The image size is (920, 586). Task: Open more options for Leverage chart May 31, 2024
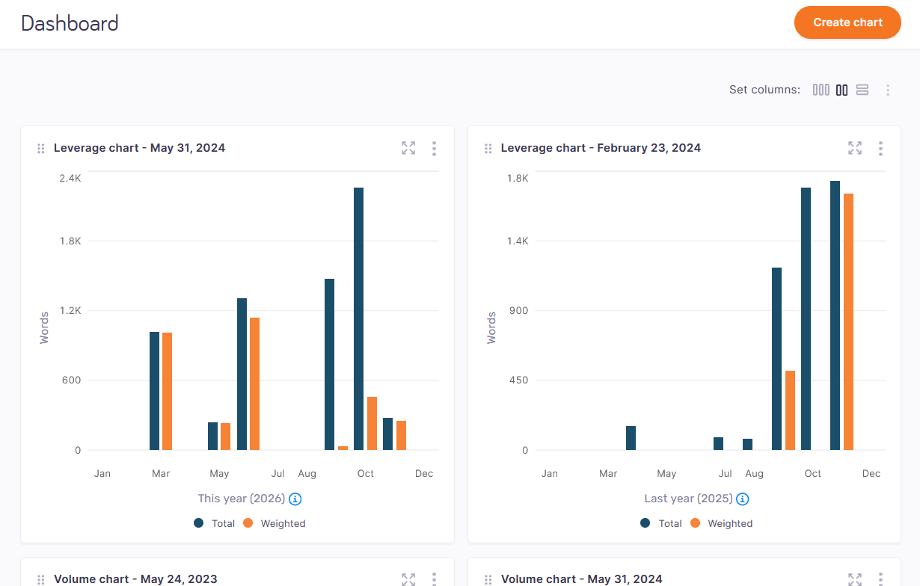434,148
